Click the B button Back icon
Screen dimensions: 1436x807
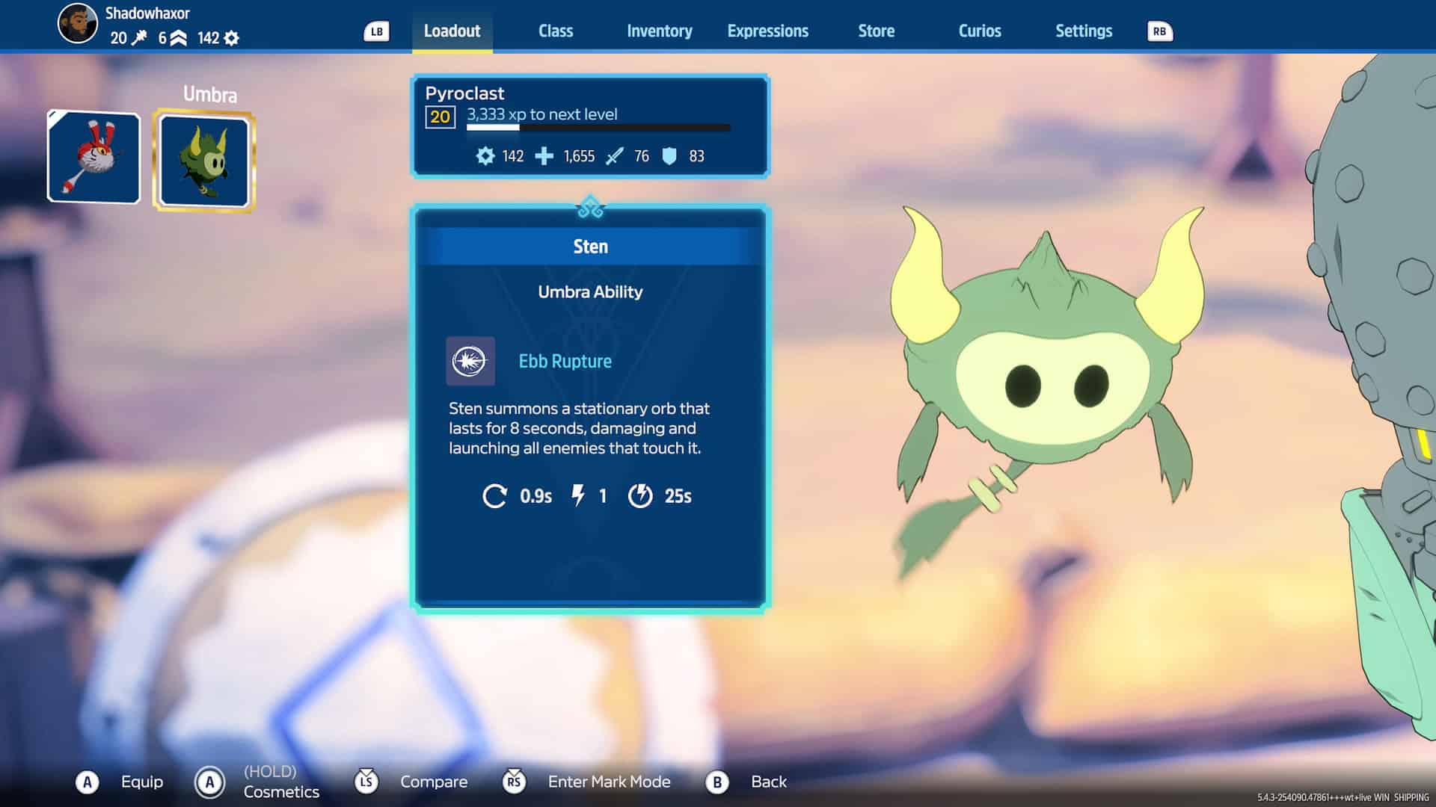click(x=717, y=782)
